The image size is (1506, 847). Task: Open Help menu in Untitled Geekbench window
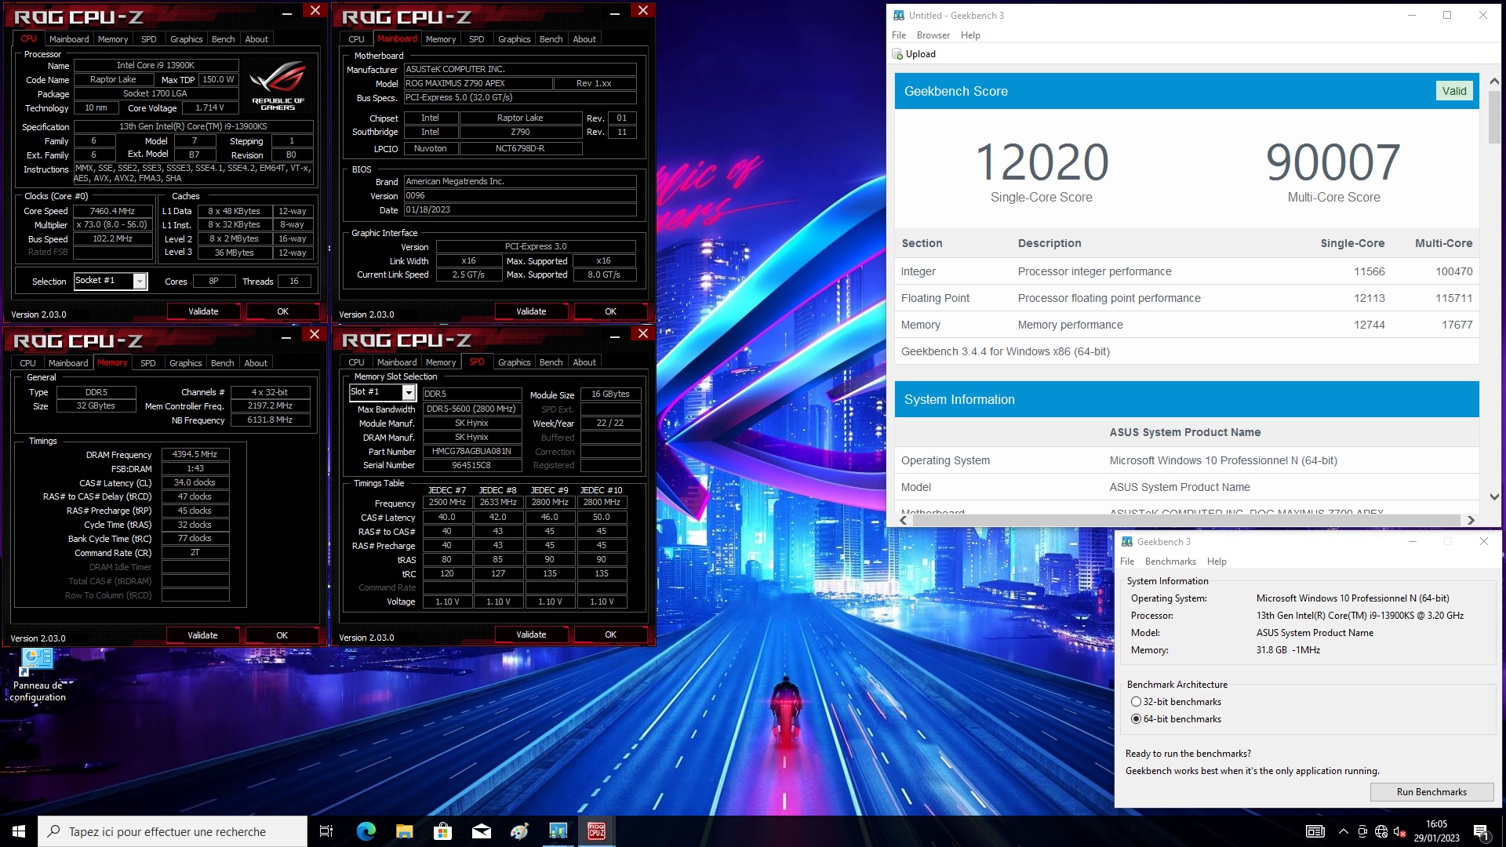[970, 35]
